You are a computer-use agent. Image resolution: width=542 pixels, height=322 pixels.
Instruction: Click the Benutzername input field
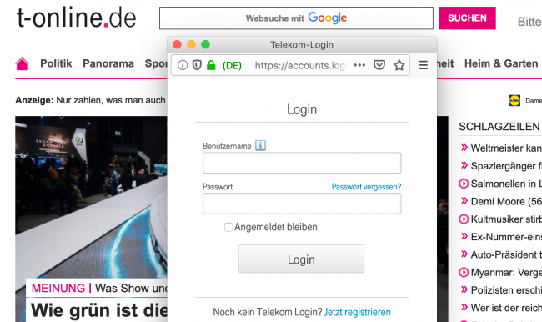click(302, 163)
